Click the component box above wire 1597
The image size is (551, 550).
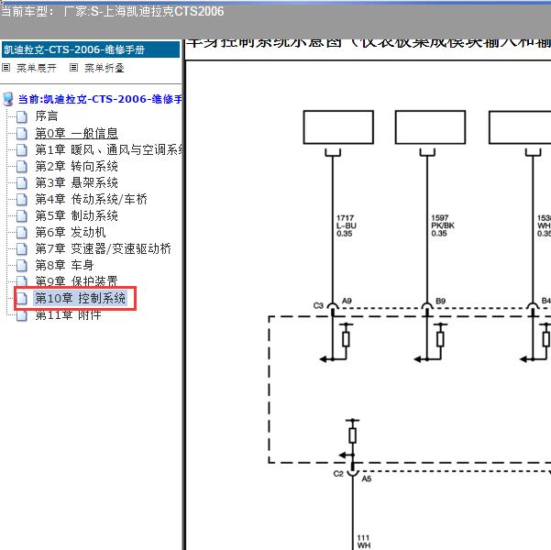430,127
